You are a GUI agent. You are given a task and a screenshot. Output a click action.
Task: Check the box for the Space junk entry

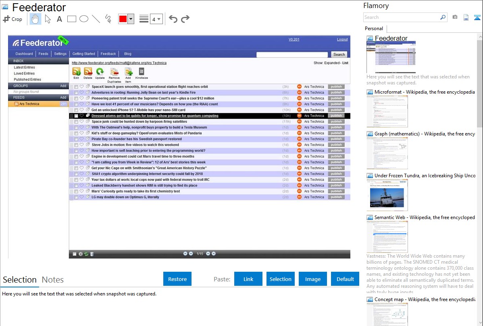pyautogui.click(x=76, y=122)
